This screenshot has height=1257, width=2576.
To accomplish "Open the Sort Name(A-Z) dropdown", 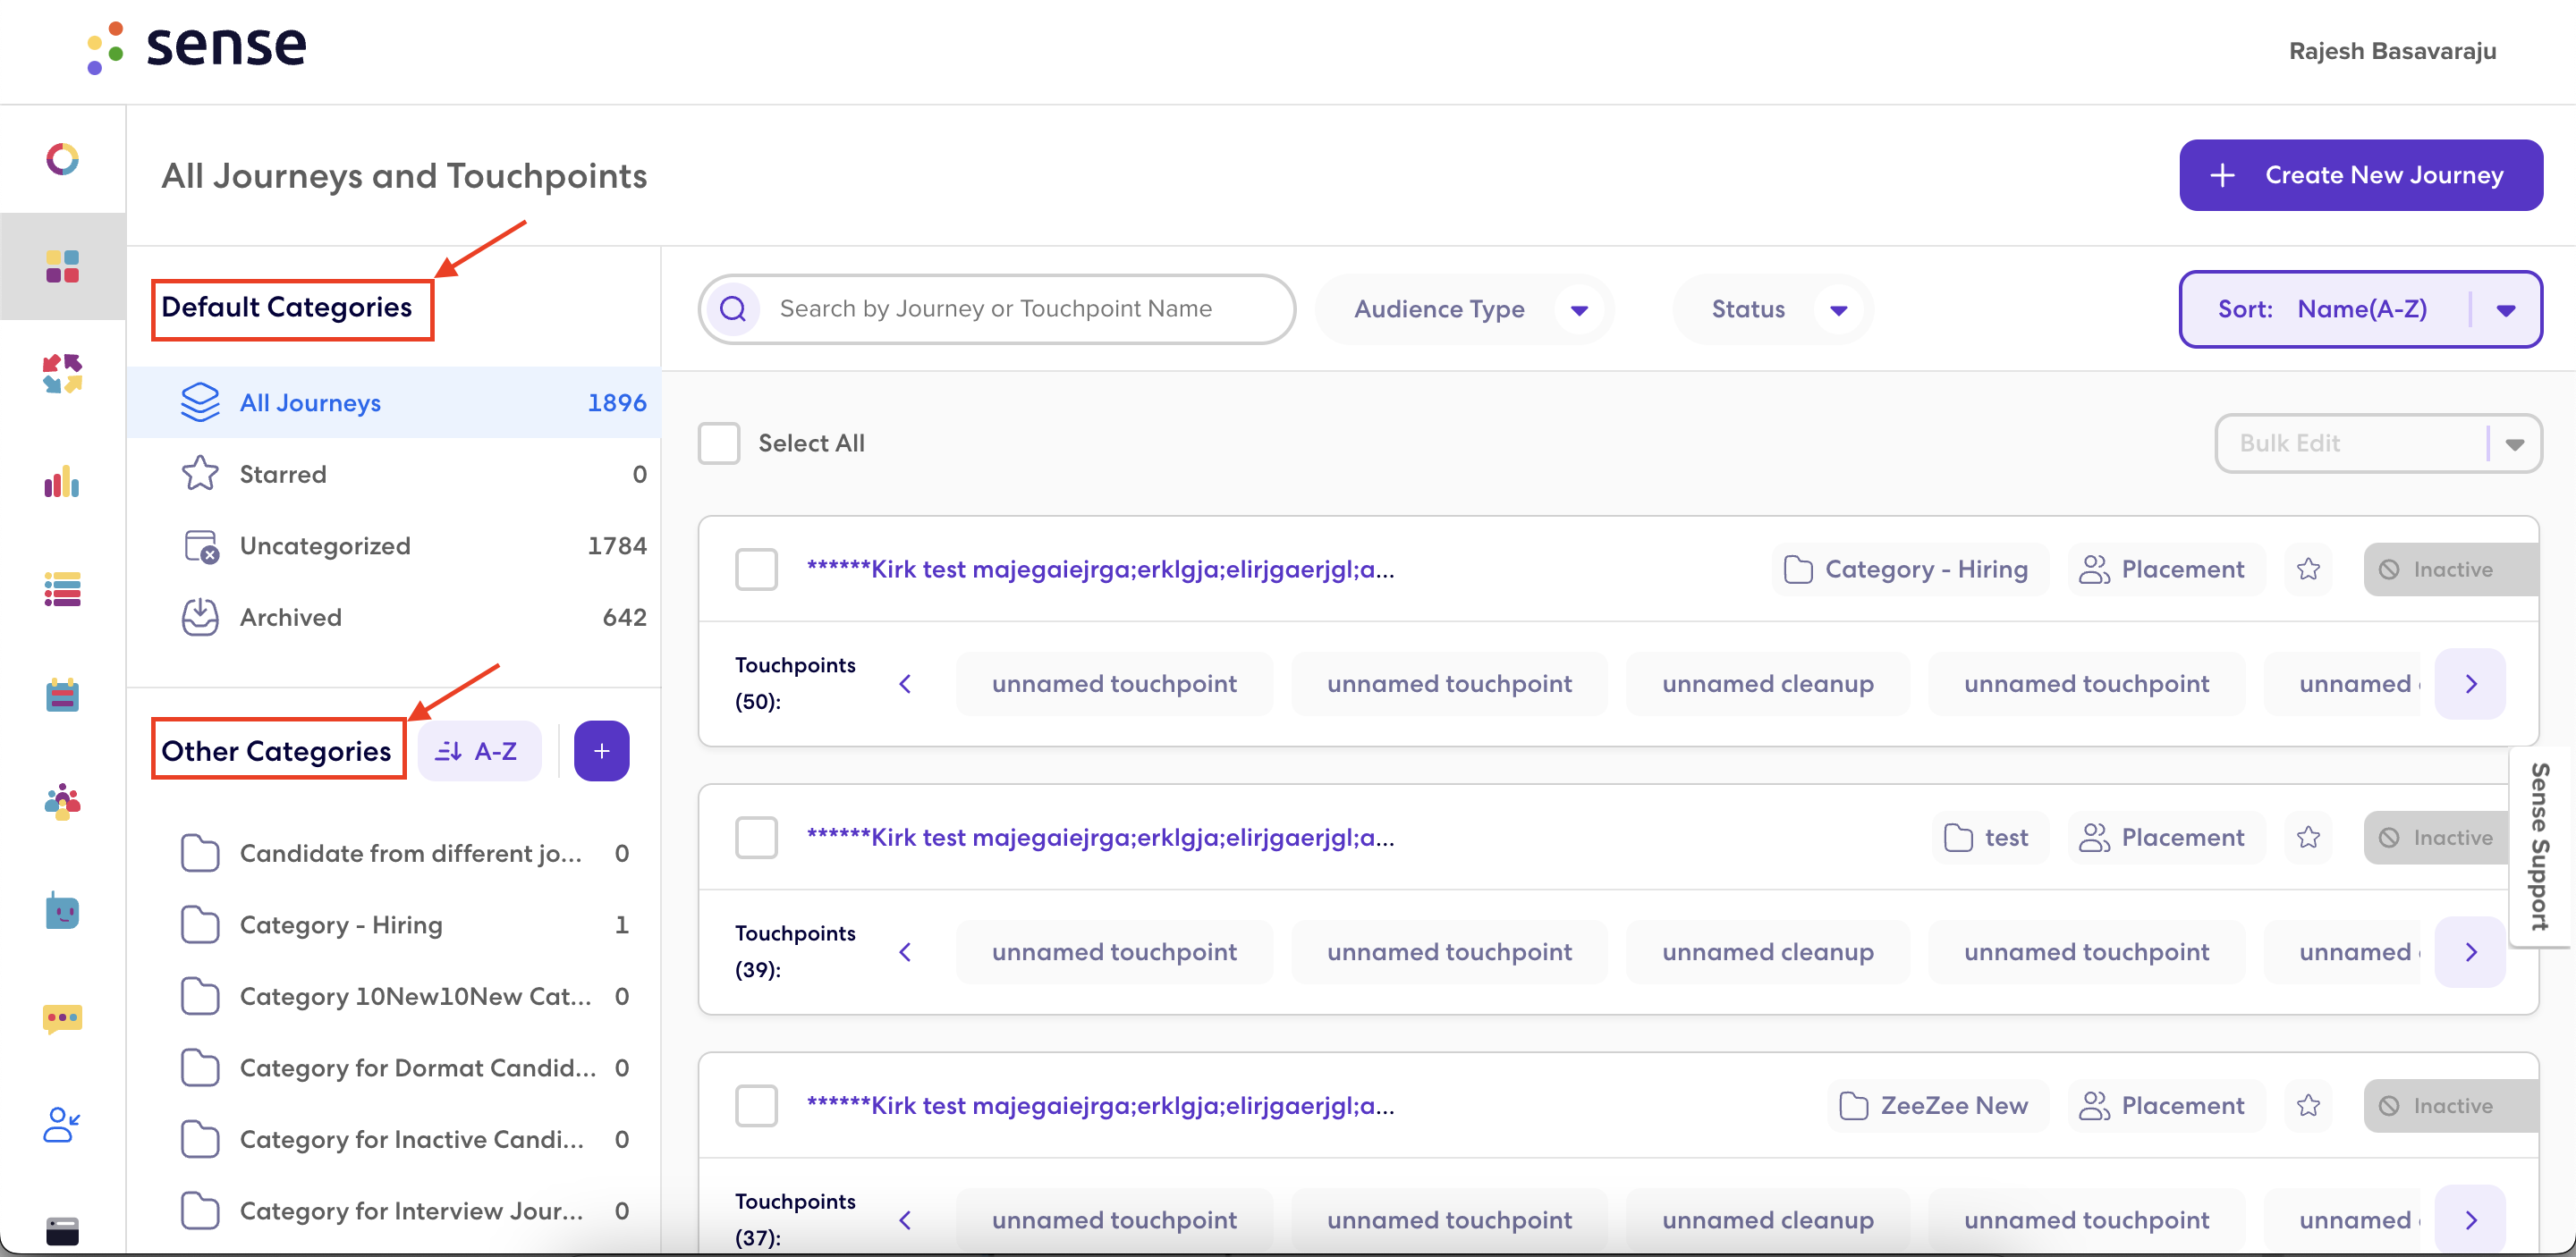I will pyautogui.click(x=2360, y=309).
